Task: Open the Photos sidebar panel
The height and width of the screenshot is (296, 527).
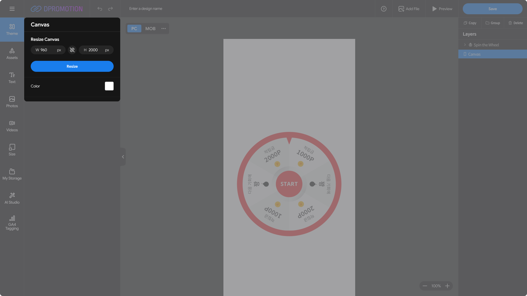Action: [x=12, y=102]
